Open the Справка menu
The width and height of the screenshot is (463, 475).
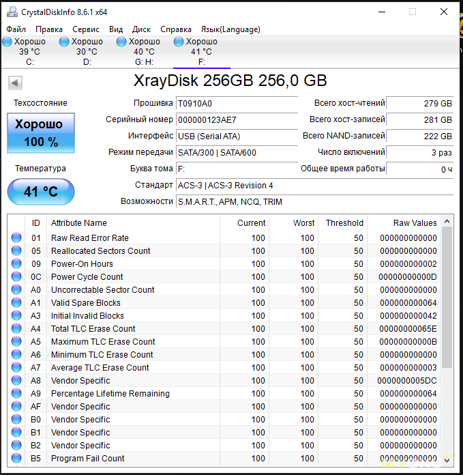coord(176,29)
